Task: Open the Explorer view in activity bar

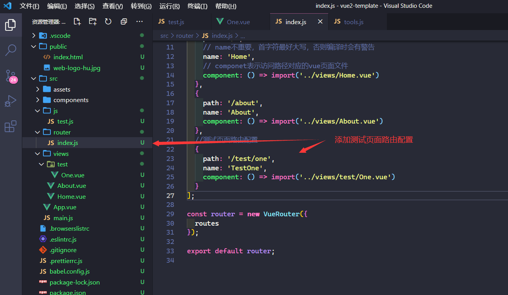Action: (11, 25)
